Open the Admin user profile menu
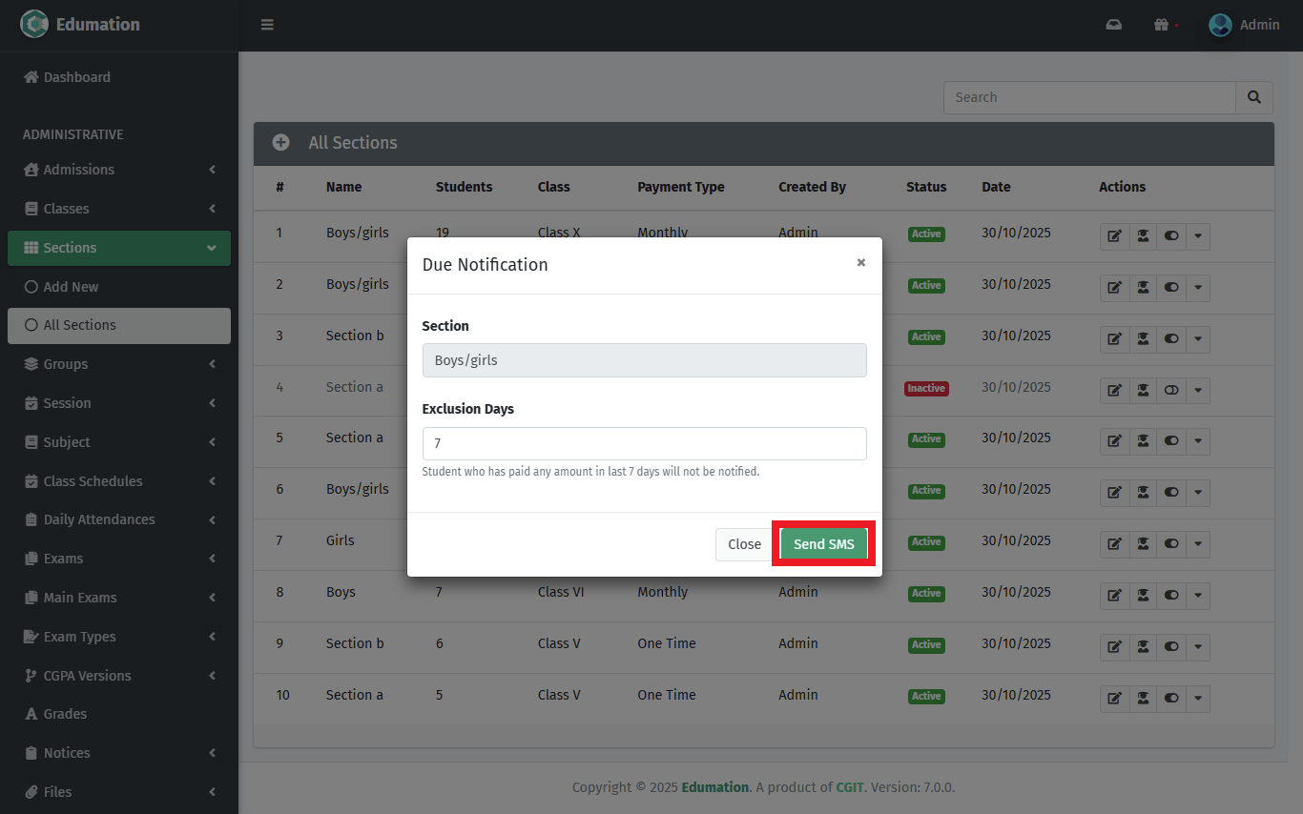The image size is (1303, 814). (x=1244, y=25)
